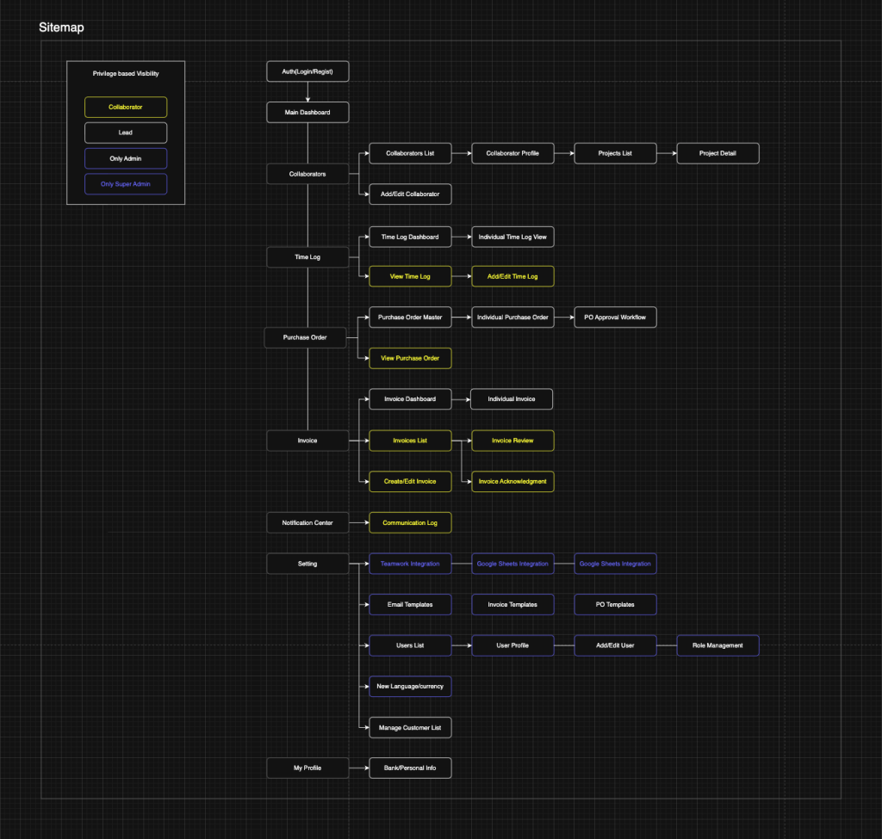
Task: Select the yellow Add/Edit Time Log node
Action: [512, 276]
